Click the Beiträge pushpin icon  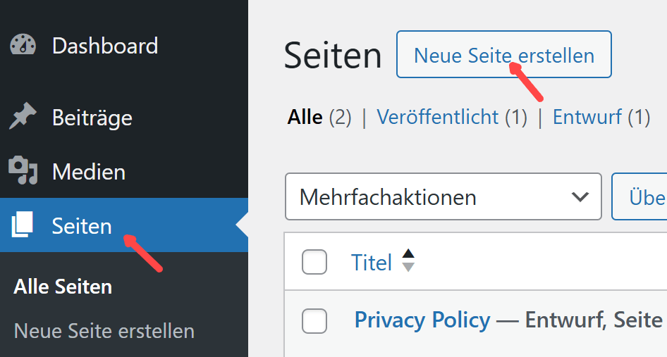point(23,118)
